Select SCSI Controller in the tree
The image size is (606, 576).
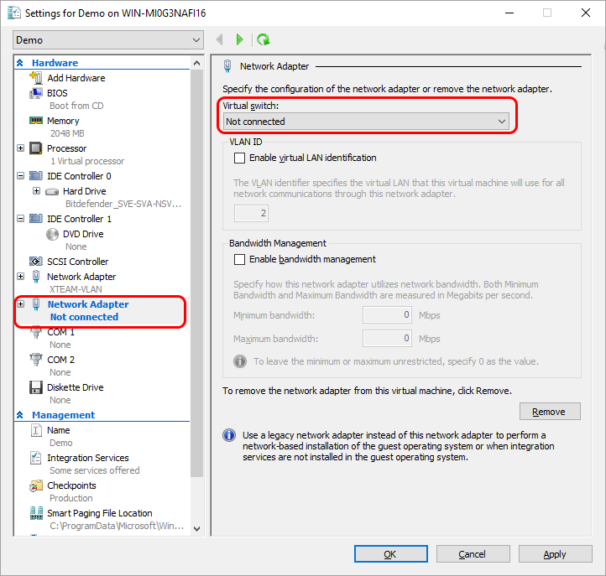77,262
